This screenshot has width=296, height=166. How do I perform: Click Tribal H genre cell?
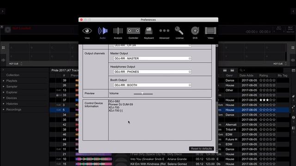click(231, 130)
